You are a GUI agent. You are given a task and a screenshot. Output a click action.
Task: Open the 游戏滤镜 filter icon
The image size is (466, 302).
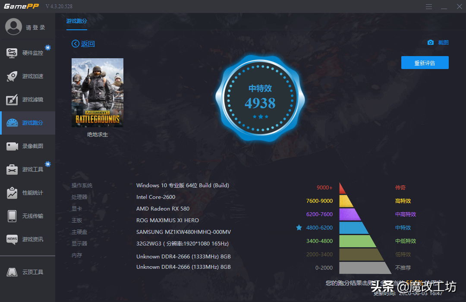pyautogui.click(x=12, y=100)
